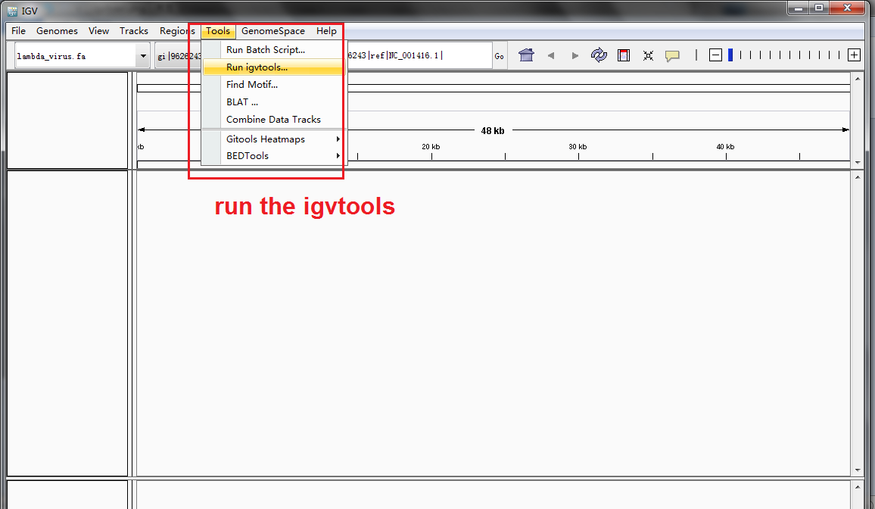Click the 40 kb ruler mark
Viewport: 875px width, 509px height.
[x=725, y=147]
